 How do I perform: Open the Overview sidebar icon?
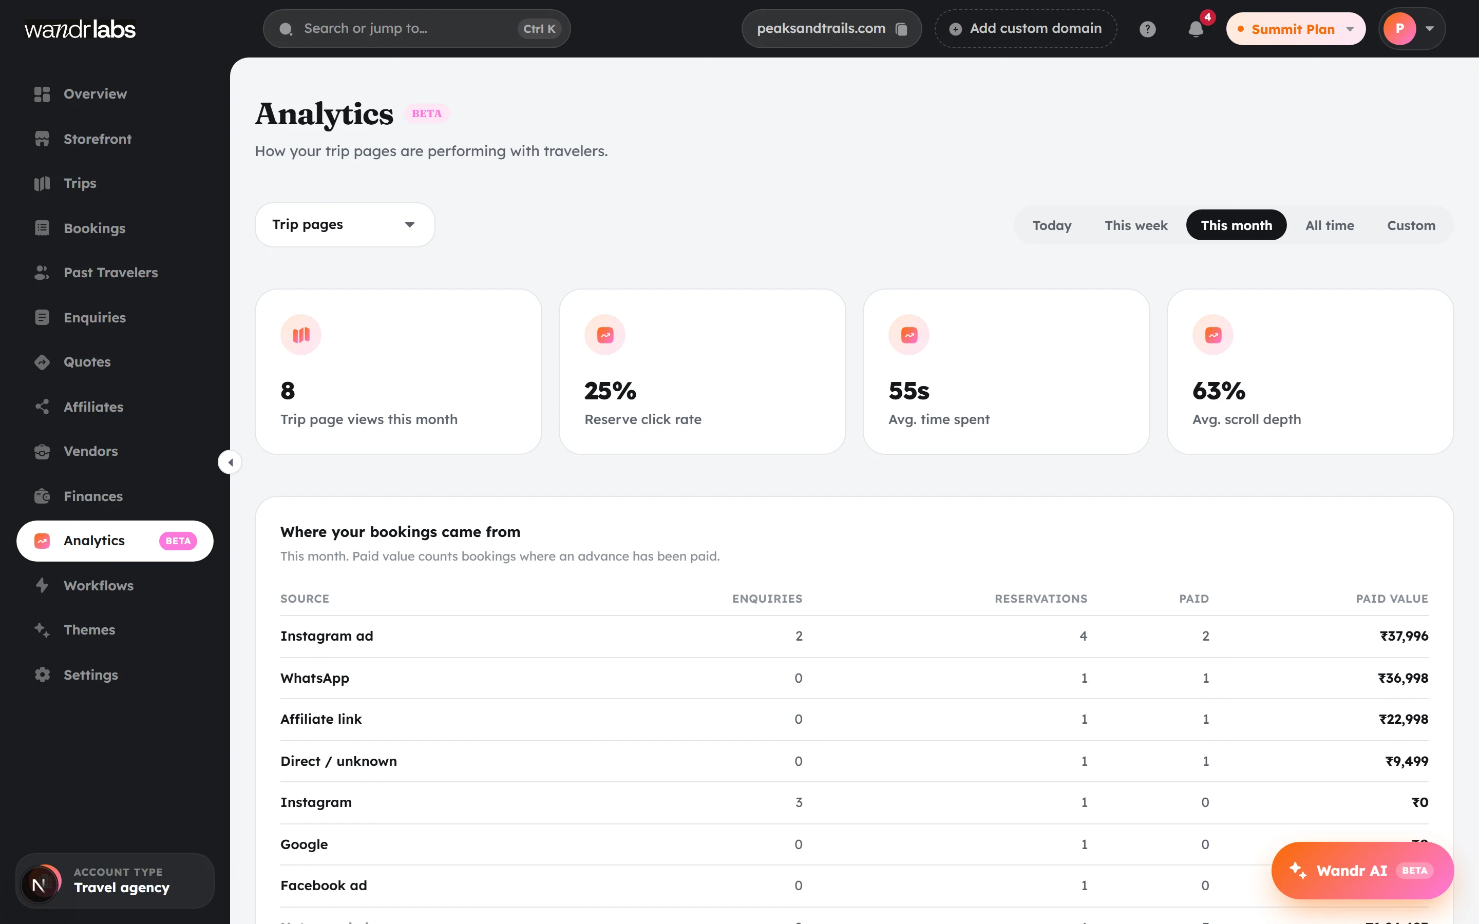pyautogui.click(x=42, y=94)
